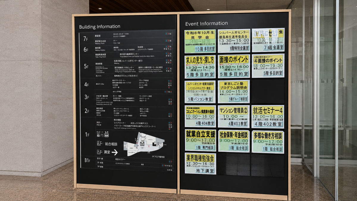Select the 7F floor label
Image resolution: width=357 pixels, height=201 pixels.
pyautogui.click(x=86, y=39)
